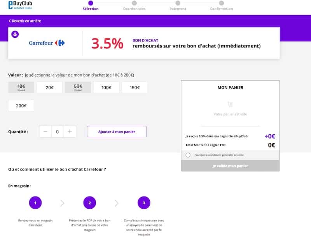The height and width of the screenshot is (240, 311).
Task: Click the Total Montant à régler TTC label
Action: pyautogui.click(x=206, y=145)
